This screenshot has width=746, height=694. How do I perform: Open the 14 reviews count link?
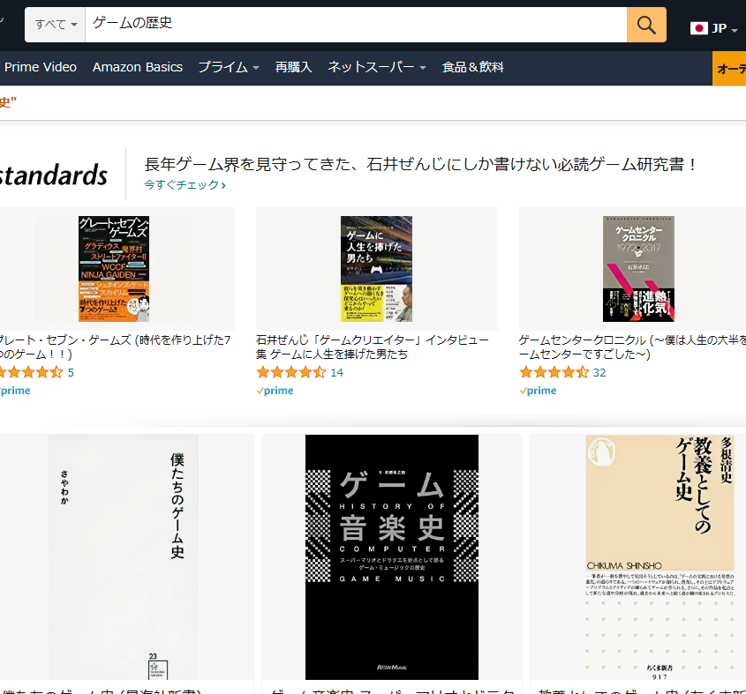(x=337, y=373)
